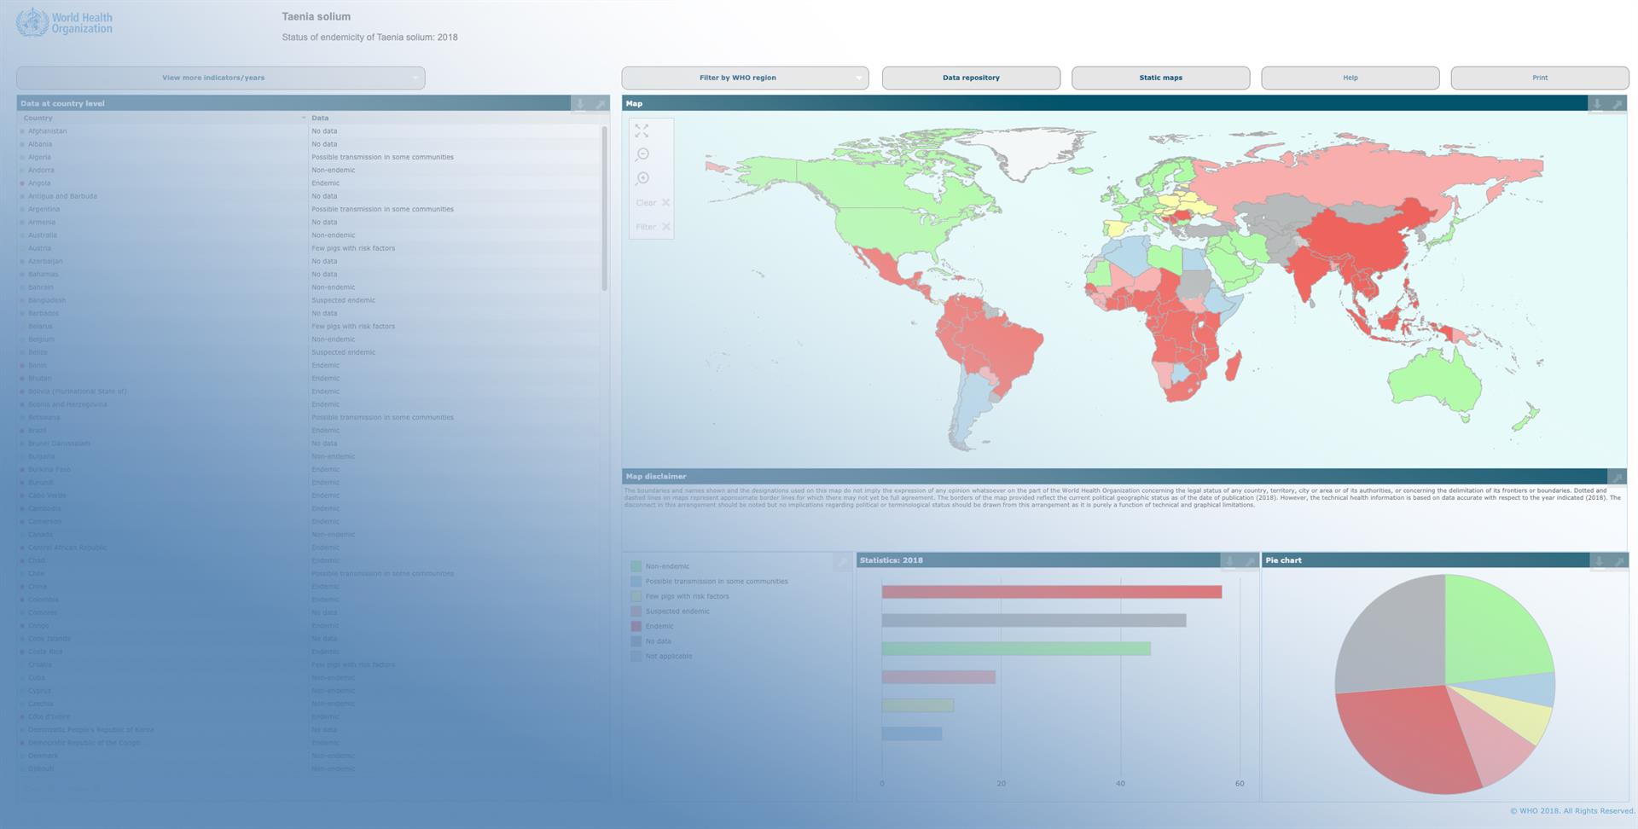Open the View more indicators/years dropdown

coord(220,78)
